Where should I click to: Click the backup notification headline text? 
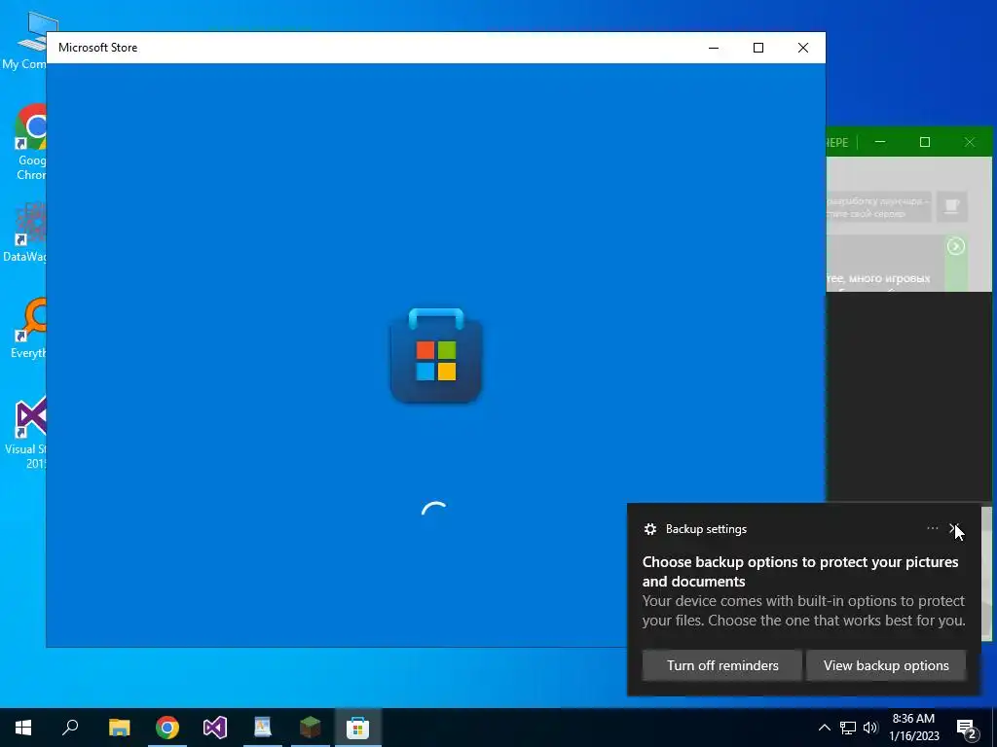(800, 572)
